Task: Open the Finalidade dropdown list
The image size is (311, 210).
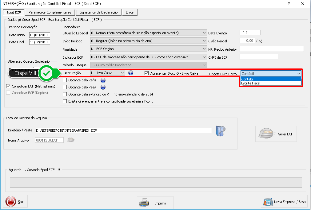Action: pyautogui.click(x=205, y=49)
